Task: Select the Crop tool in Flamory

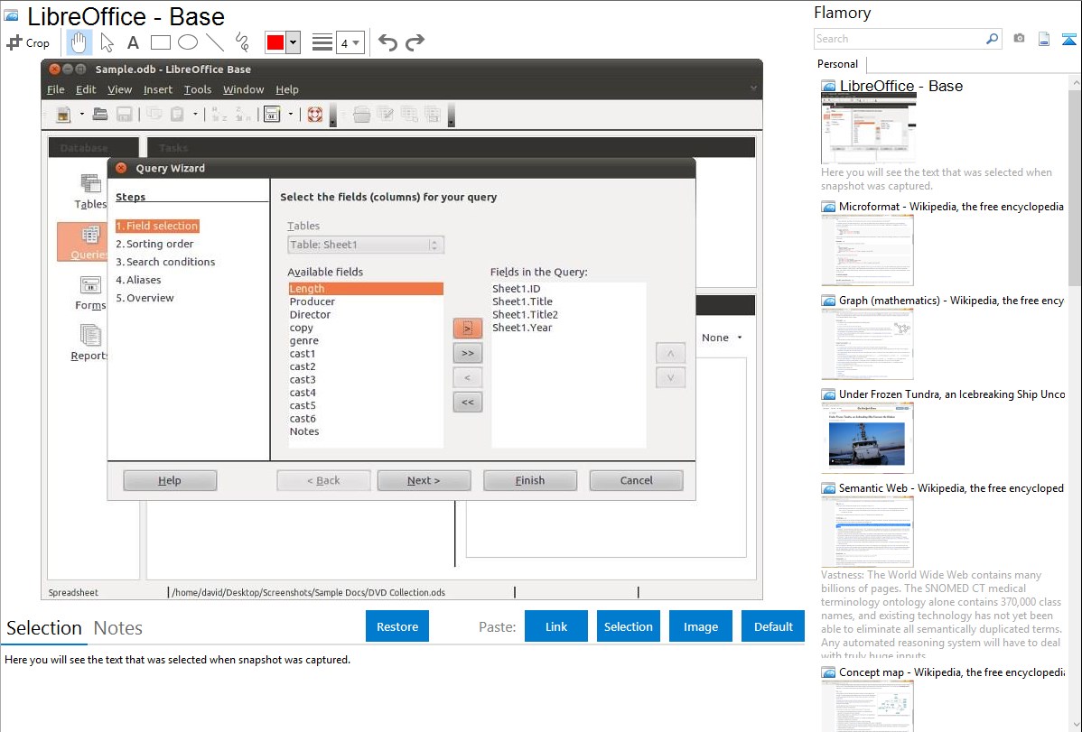Action: 28,42
